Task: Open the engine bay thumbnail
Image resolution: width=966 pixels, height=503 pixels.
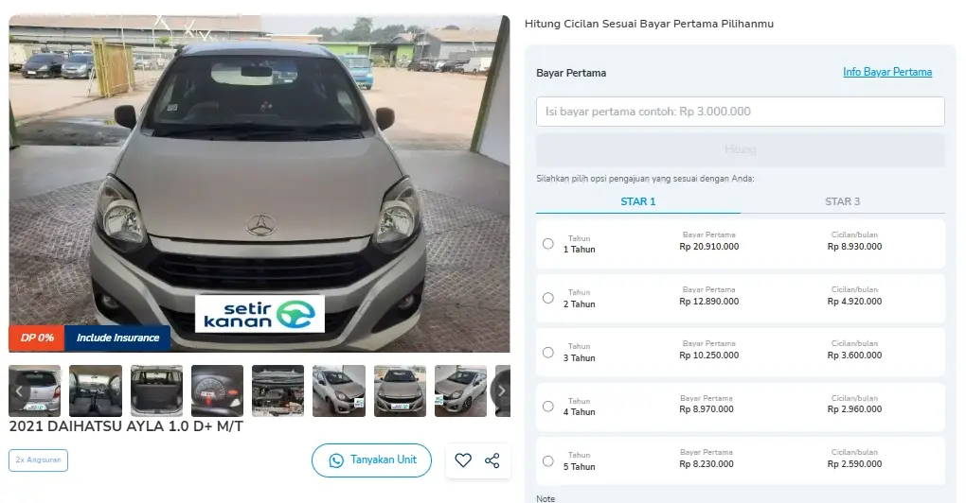Action: pos(277,390)
